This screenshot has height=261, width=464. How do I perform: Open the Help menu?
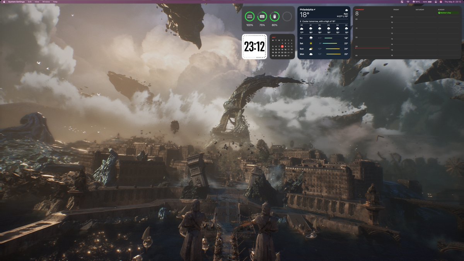[x=55, y=2]
